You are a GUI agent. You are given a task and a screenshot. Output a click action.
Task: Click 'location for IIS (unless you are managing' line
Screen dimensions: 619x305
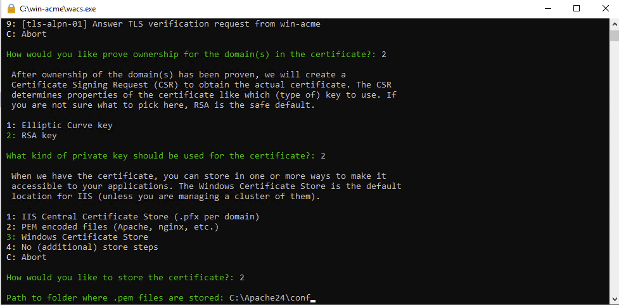pyautogui.click(x=166, y=197)
